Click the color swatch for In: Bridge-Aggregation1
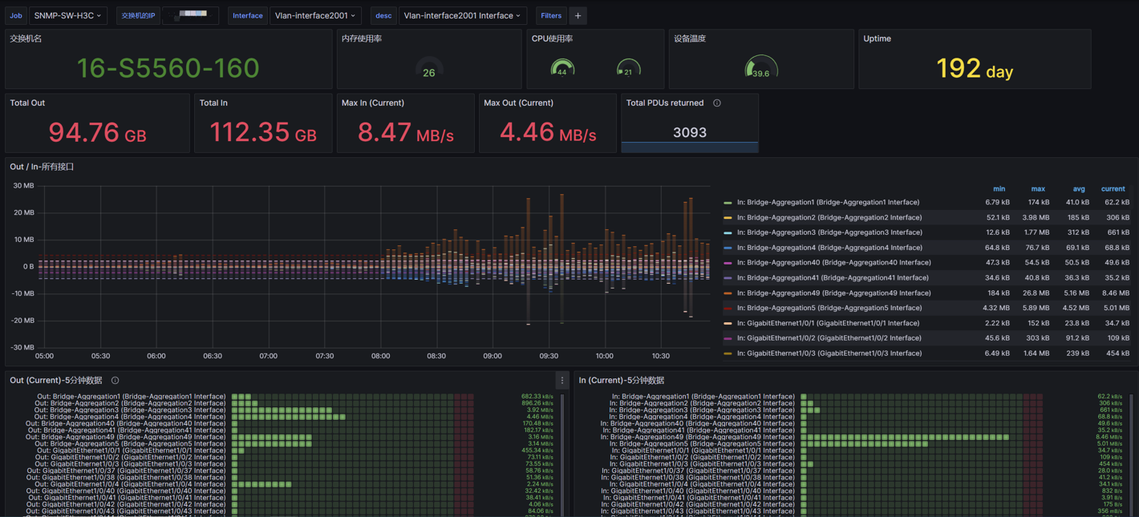 pos(728,203)
